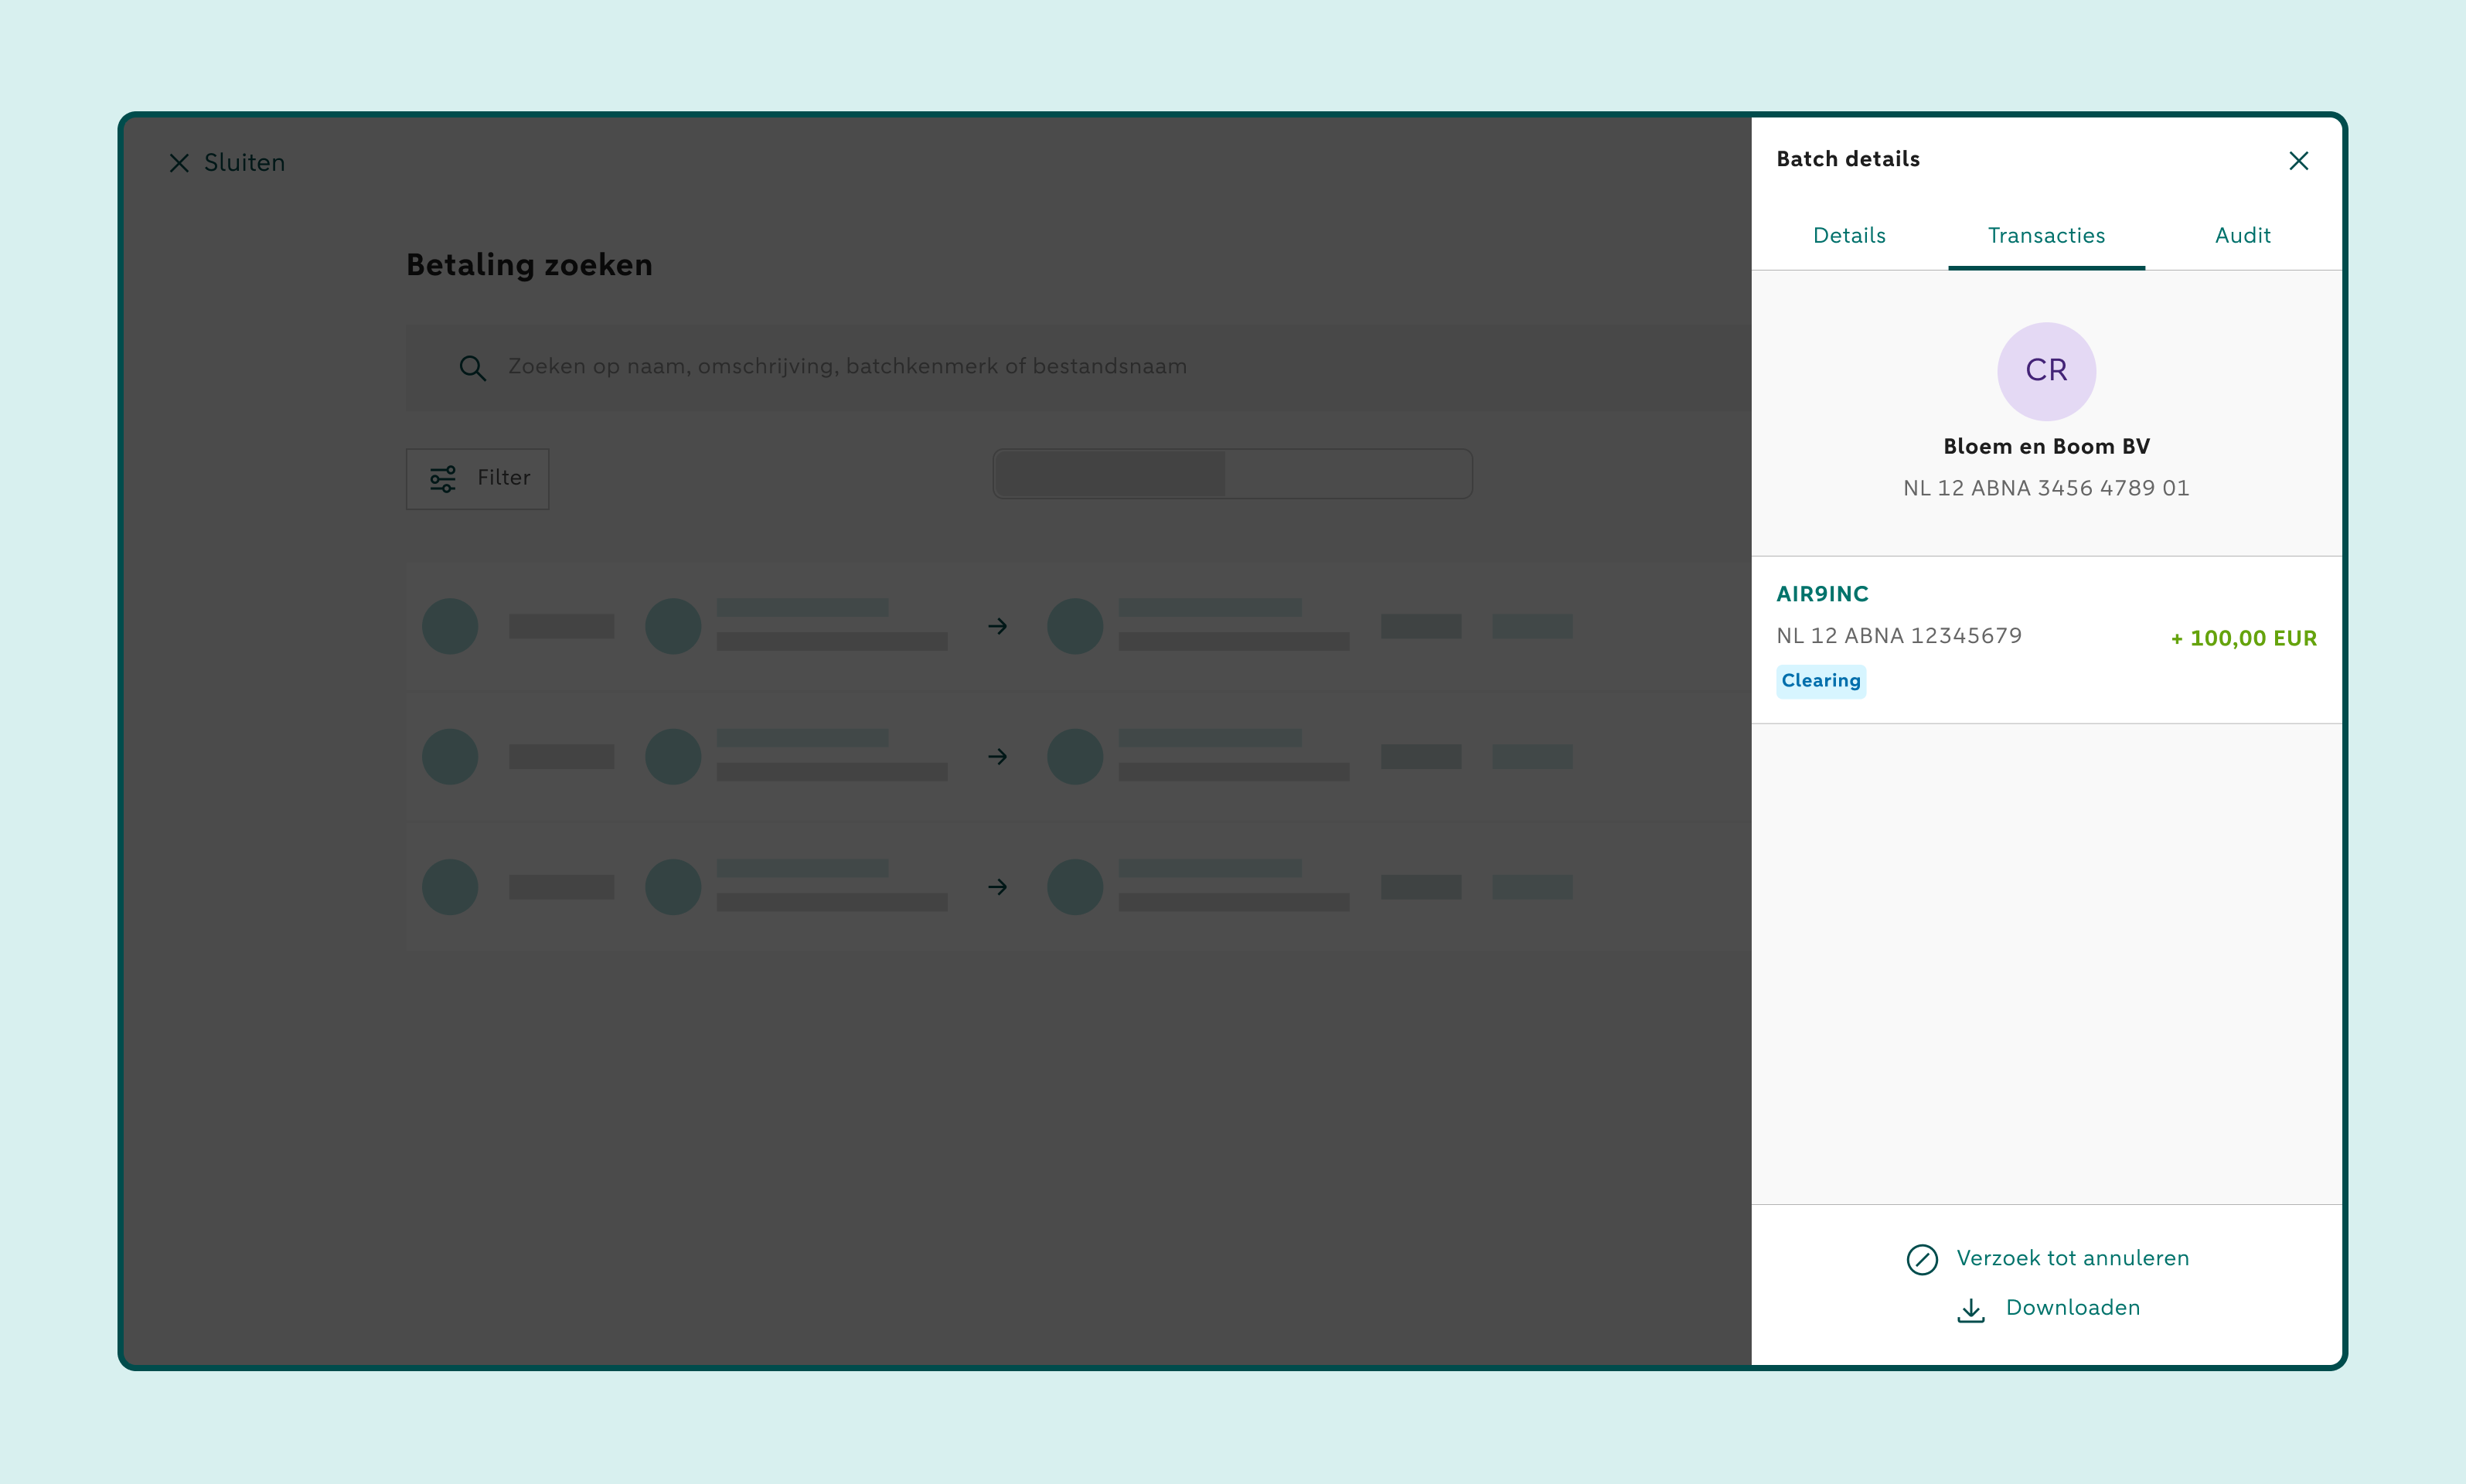
Task: Click the search magnifier icon
Action: pos(472,368)
